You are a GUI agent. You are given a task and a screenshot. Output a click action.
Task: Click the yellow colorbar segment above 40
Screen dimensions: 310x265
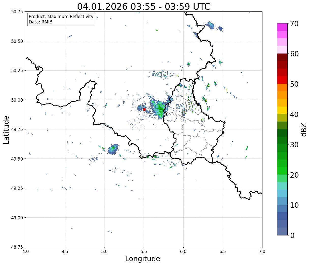tap(282, 110)
